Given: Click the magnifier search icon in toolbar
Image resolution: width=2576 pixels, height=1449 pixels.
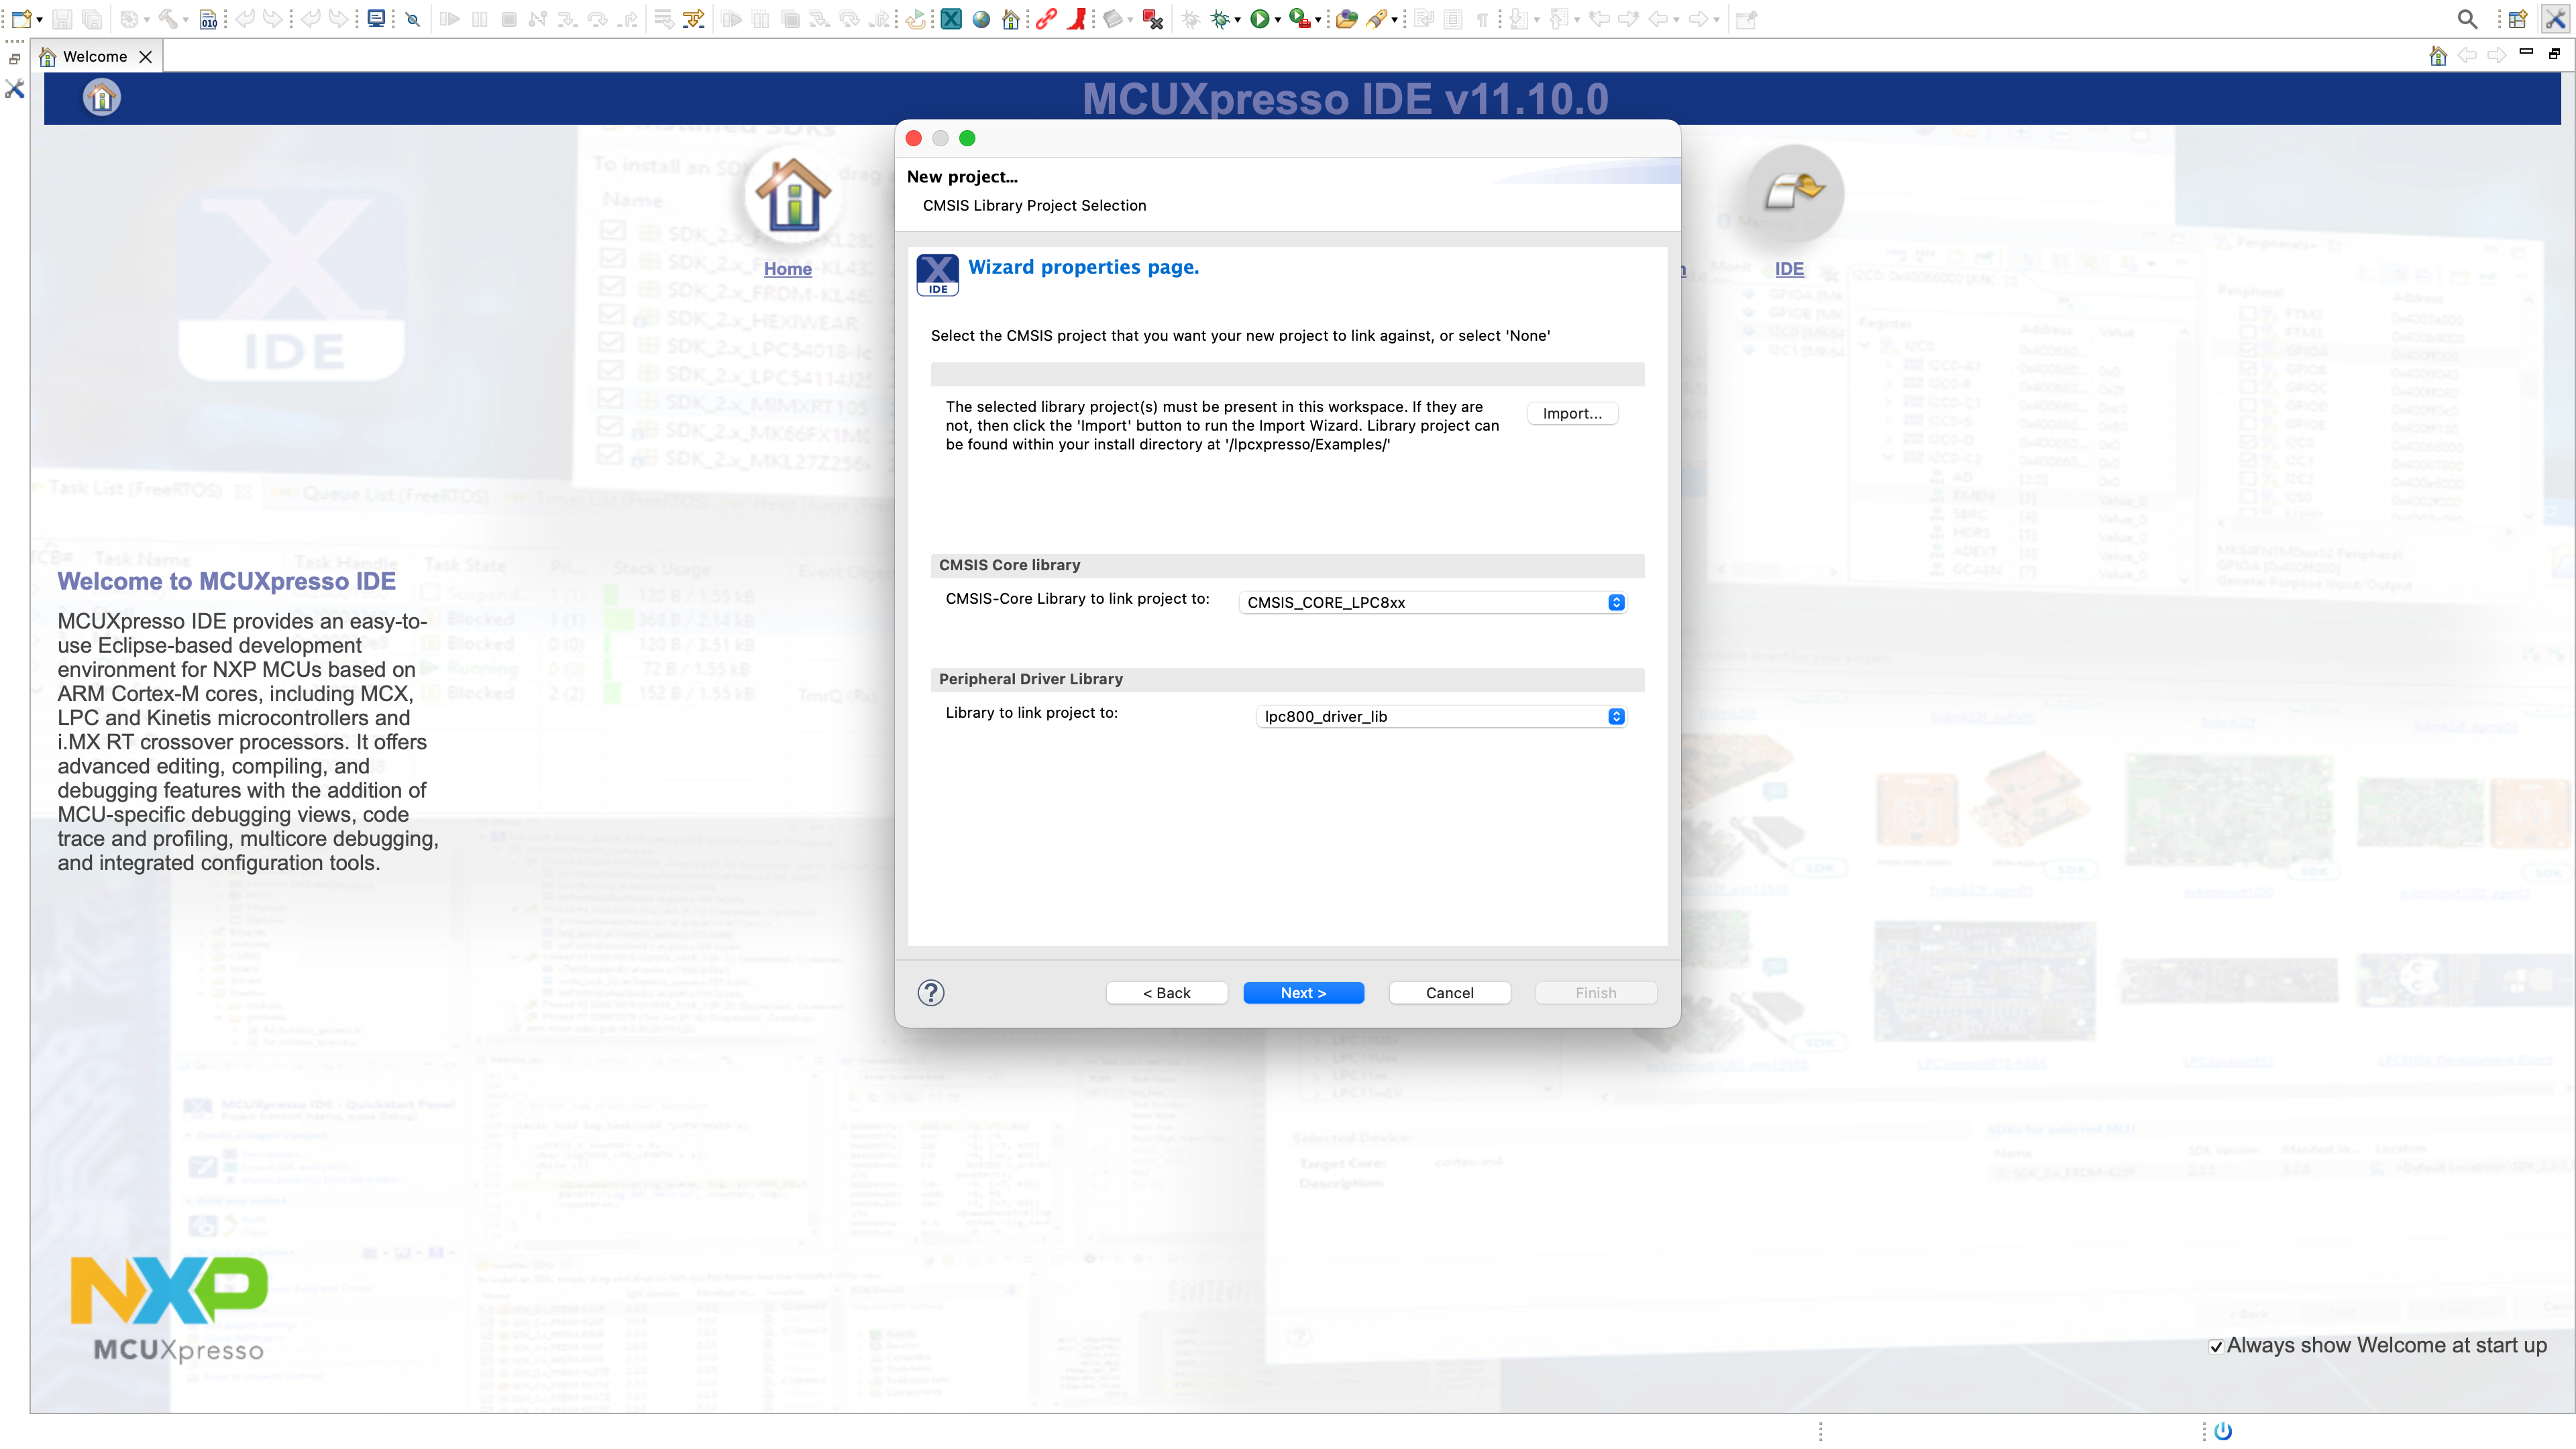Looking at the screenshot, I should [x=2467, y=19].
